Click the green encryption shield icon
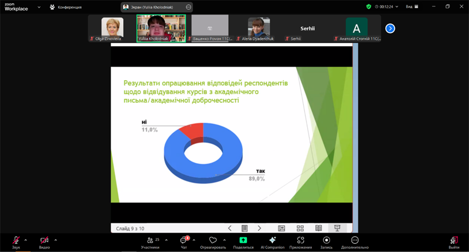469x252 pixels. pos(369,6)
